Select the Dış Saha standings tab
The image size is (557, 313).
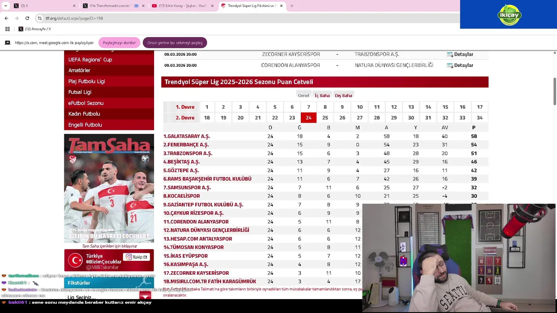343,95
